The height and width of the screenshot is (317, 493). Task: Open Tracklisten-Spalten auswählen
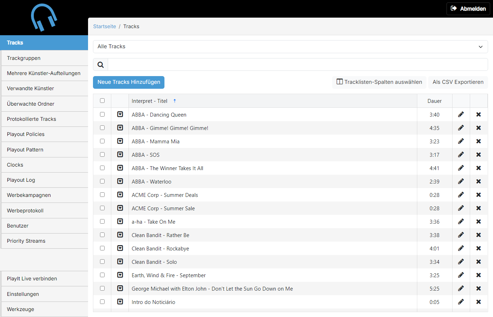pyautogui.click(x=379, y=82)
